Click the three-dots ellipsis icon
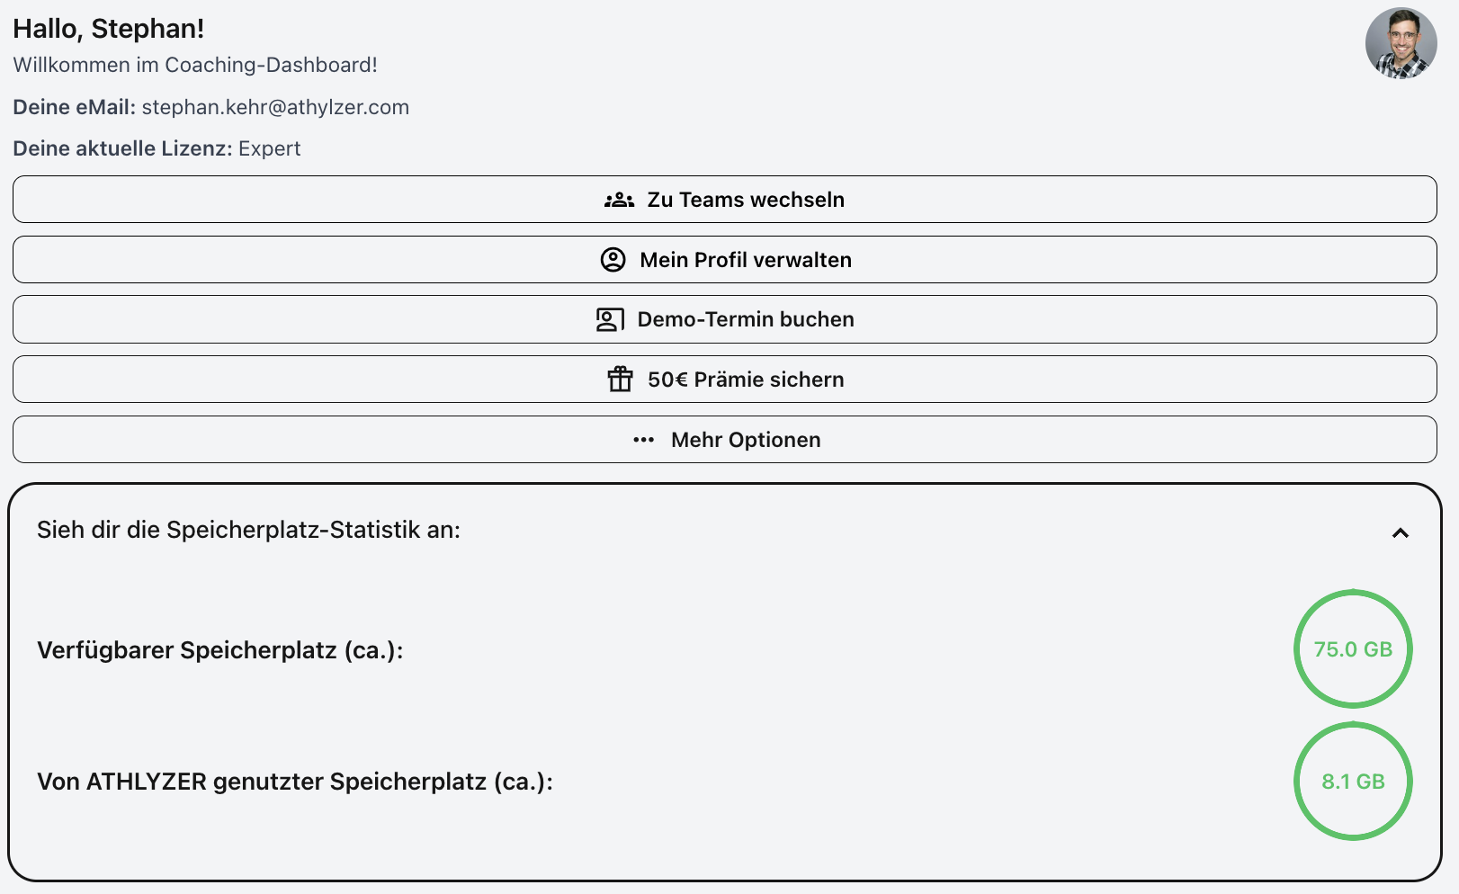Viewport: 1459px width, 894px height. 643,440
